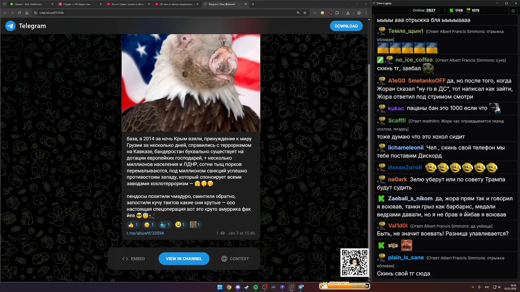Viewport: 520px width, 292px height.
Task: Click the browser home button
Action: coord(27,13)
